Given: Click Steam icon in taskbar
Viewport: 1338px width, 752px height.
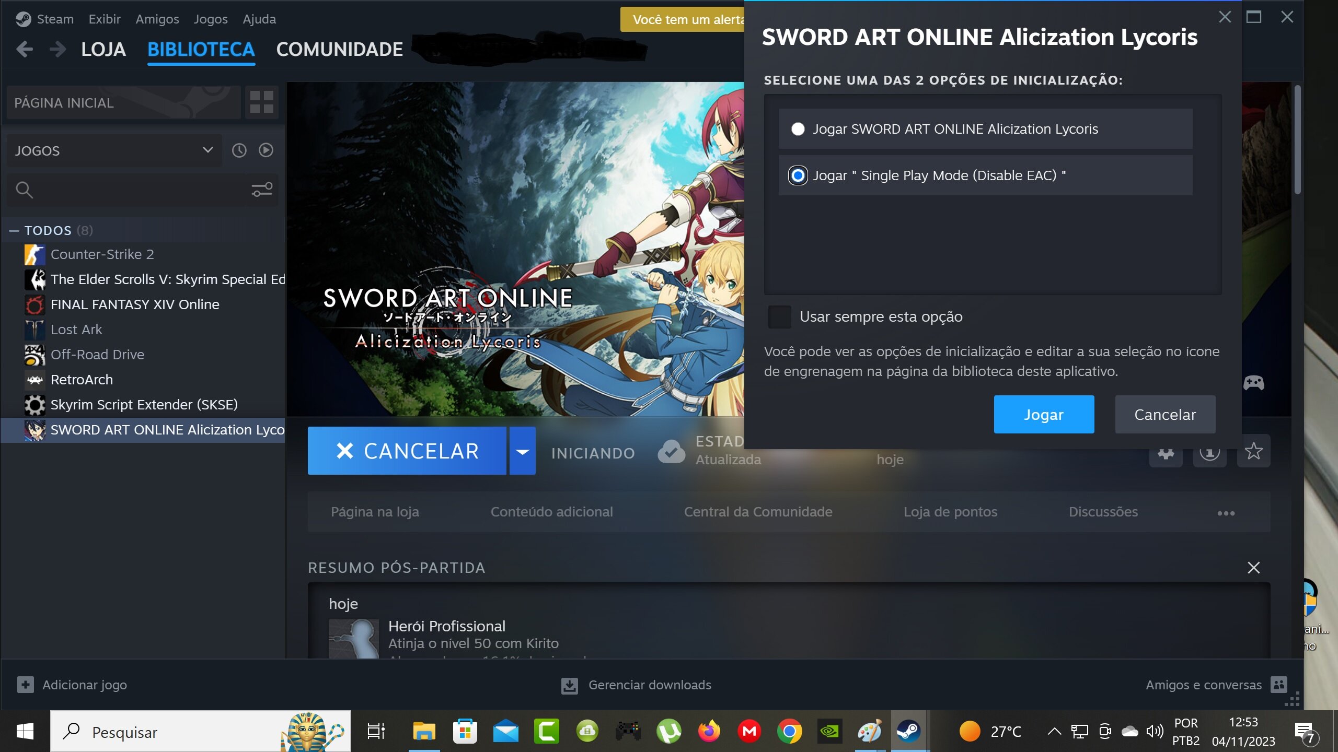Looking at the screenshot, I should click(x=908, y=731).
